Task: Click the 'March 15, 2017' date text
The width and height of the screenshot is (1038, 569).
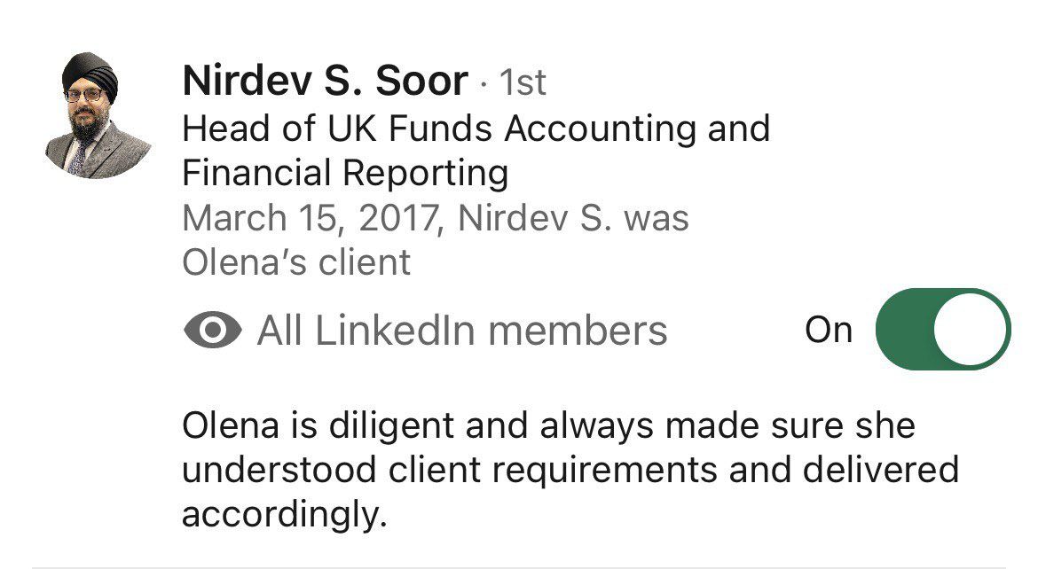Action: point(311,218)
